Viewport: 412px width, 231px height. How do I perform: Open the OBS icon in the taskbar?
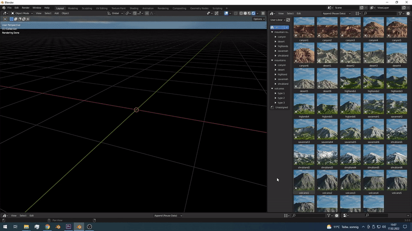(x=89, y=226)
